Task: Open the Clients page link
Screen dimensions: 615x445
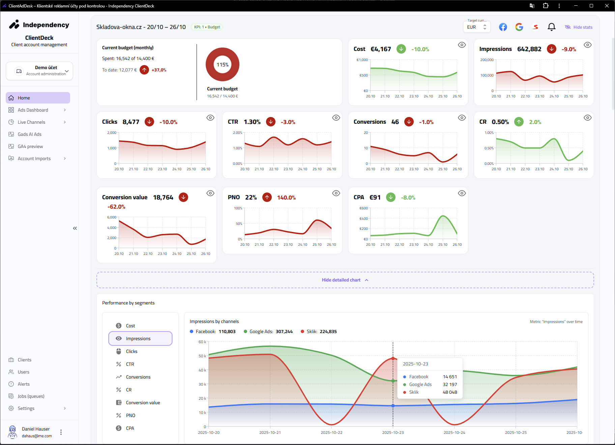Action: (24, 360)
